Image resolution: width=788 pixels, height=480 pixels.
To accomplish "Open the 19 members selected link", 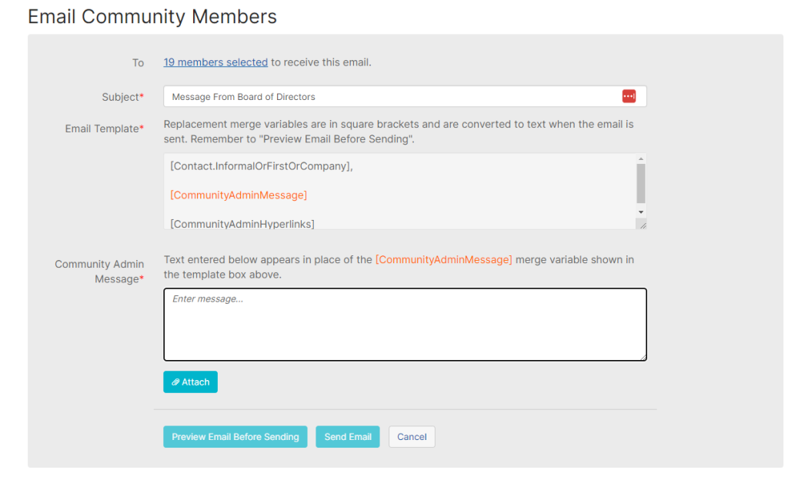I will coord(215,62).
